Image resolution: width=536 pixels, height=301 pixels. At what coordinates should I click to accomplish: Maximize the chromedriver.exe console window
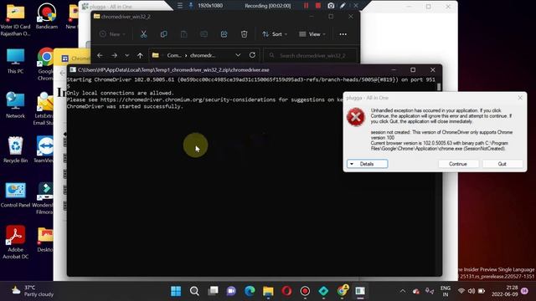pyautogui.click(x=413, y=69)
